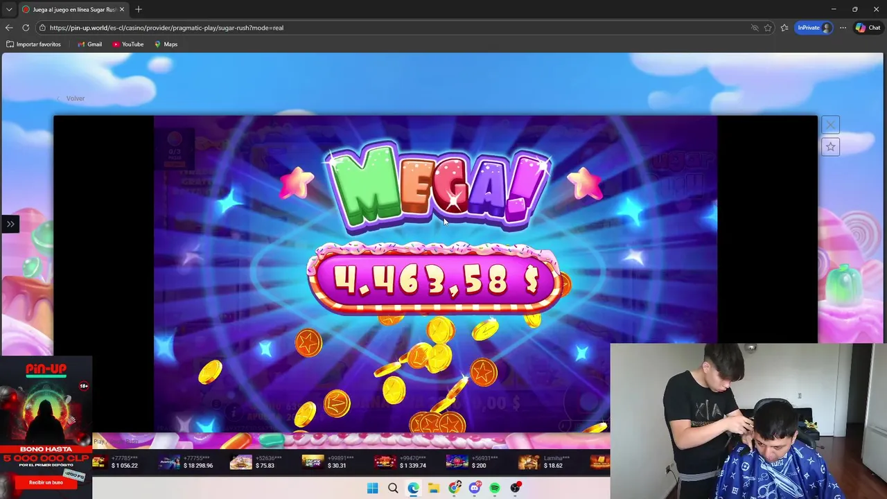The image size is (887, 499).
Task: Open the Gmail bookmark
Action: click(x=90, y=44)
